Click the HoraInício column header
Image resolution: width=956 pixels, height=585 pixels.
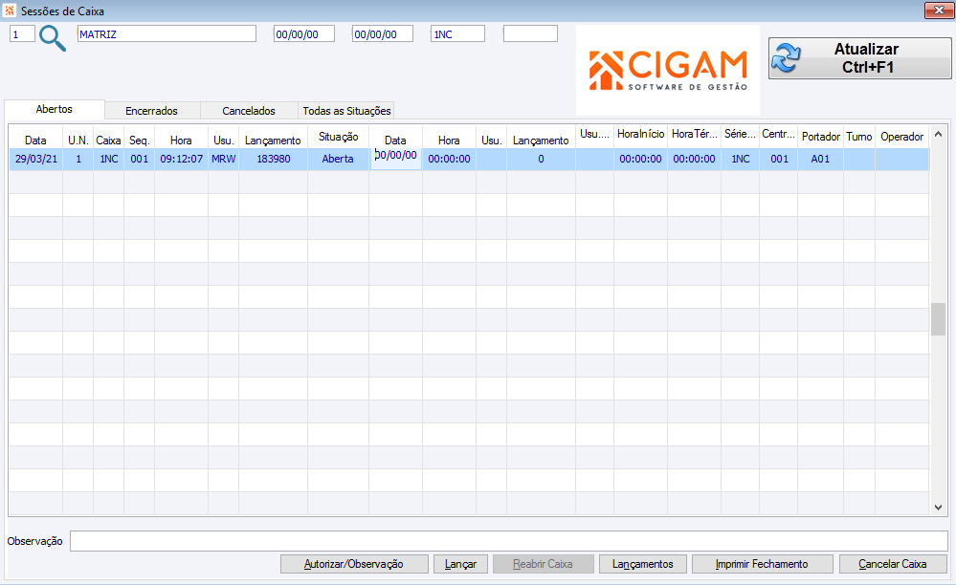640,135
